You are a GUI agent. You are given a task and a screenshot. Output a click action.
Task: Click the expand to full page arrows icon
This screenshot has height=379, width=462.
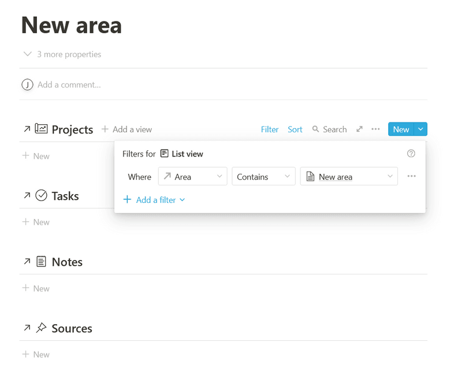pos(360,129)
